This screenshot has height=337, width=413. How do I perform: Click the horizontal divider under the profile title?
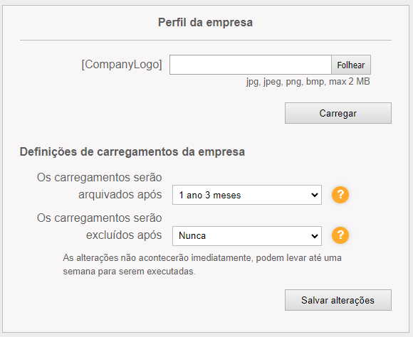pos(206,41)
